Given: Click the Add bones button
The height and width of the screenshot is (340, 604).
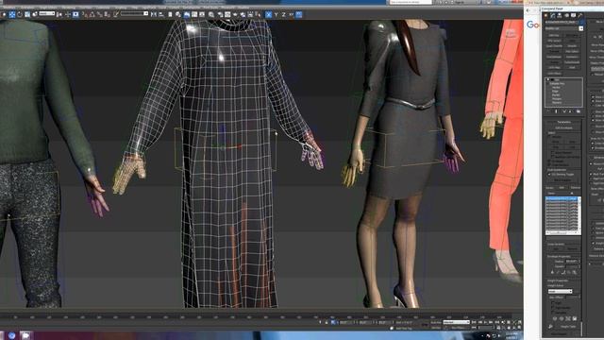Looking at the screenshot, I should coord(562,188).
